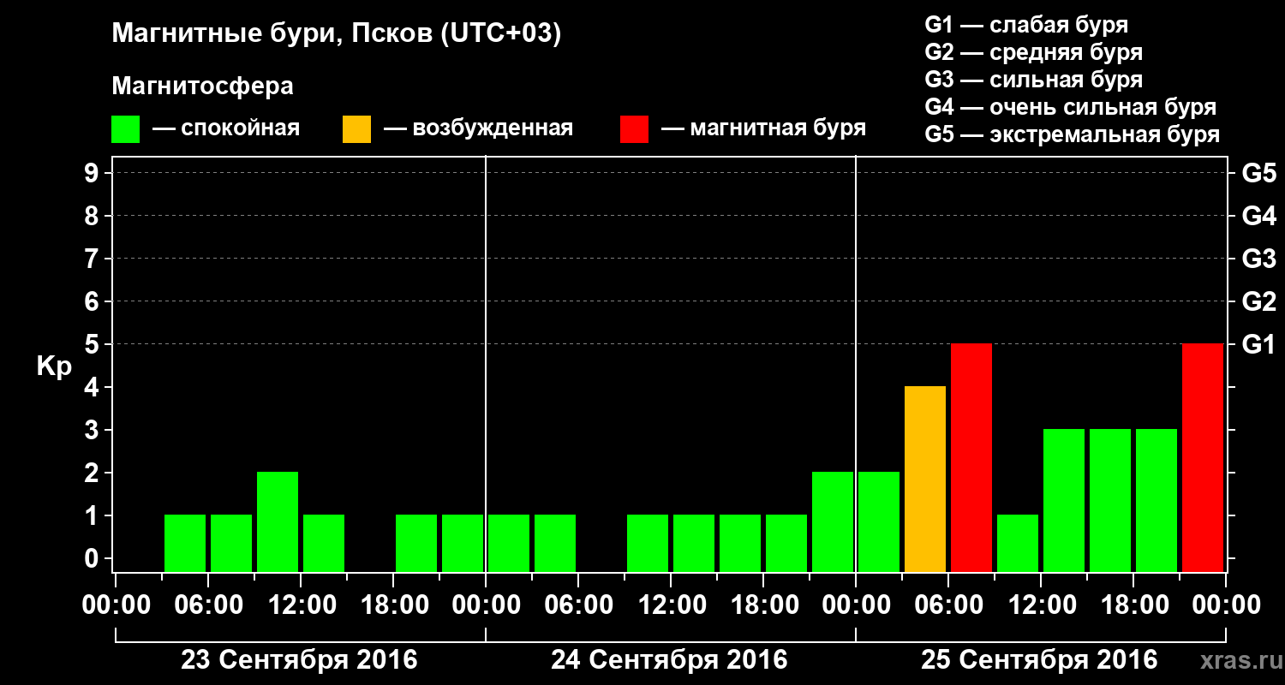Click the green 'спокойная' legend swatch
The height and width of the screenshot is (685, 1285).
126,129
